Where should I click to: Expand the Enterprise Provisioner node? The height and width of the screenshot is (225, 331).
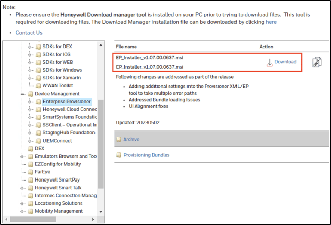tap(30, 102)
